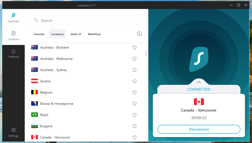The image size is (252, 143).
Task: Favorite Australia - Sydney with its star
Action: (135, 70)
